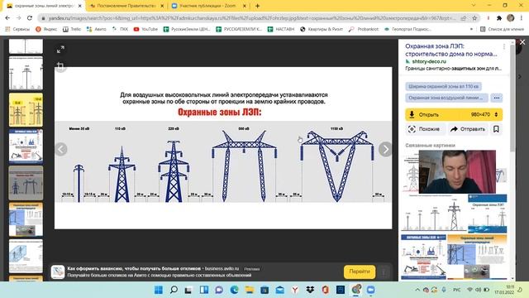Click 'Отправить' share button

click(x=468, y=129)
